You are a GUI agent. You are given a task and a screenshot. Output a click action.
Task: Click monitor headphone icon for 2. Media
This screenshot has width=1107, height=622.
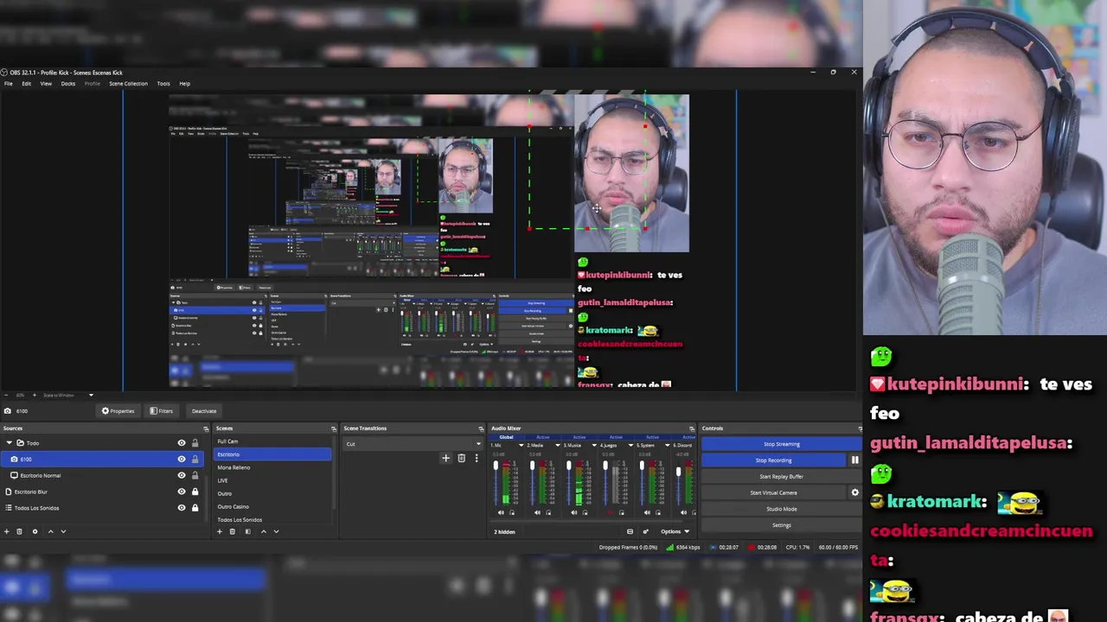(x=548, y=512)
